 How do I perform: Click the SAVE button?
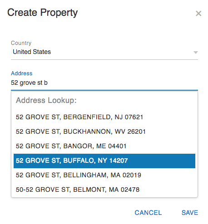190,213
